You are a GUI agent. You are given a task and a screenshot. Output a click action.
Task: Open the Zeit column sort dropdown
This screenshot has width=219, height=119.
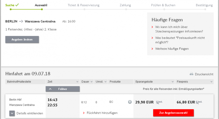coord(77,82)
